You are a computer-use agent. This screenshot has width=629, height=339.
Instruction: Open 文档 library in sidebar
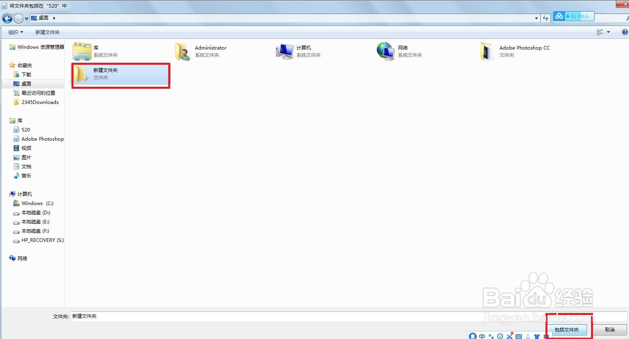(22, 166)
